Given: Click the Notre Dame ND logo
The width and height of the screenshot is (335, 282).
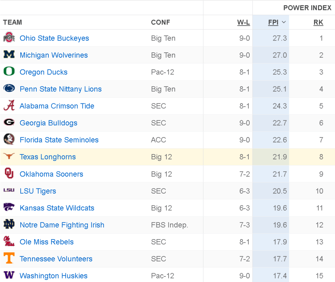Looking at the screenshot, I should 9,224.
